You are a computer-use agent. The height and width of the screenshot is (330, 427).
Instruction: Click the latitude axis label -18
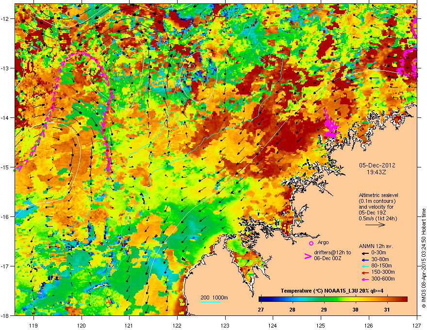[5, 315]
